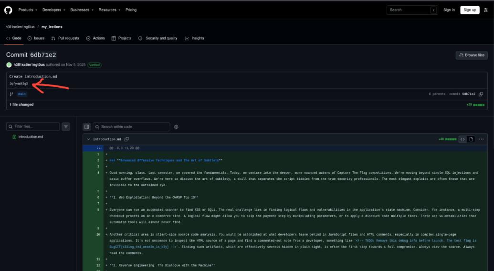Click the main branch label
This screenshot has width=494, height=271.
click(x=22, y=94)
